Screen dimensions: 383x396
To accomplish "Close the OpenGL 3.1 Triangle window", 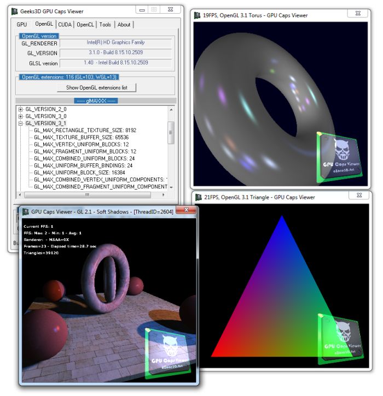I will (x=359, y=195).
